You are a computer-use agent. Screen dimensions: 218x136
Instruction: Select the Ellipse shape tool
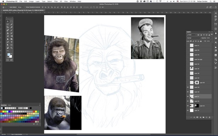click(11, 45)
